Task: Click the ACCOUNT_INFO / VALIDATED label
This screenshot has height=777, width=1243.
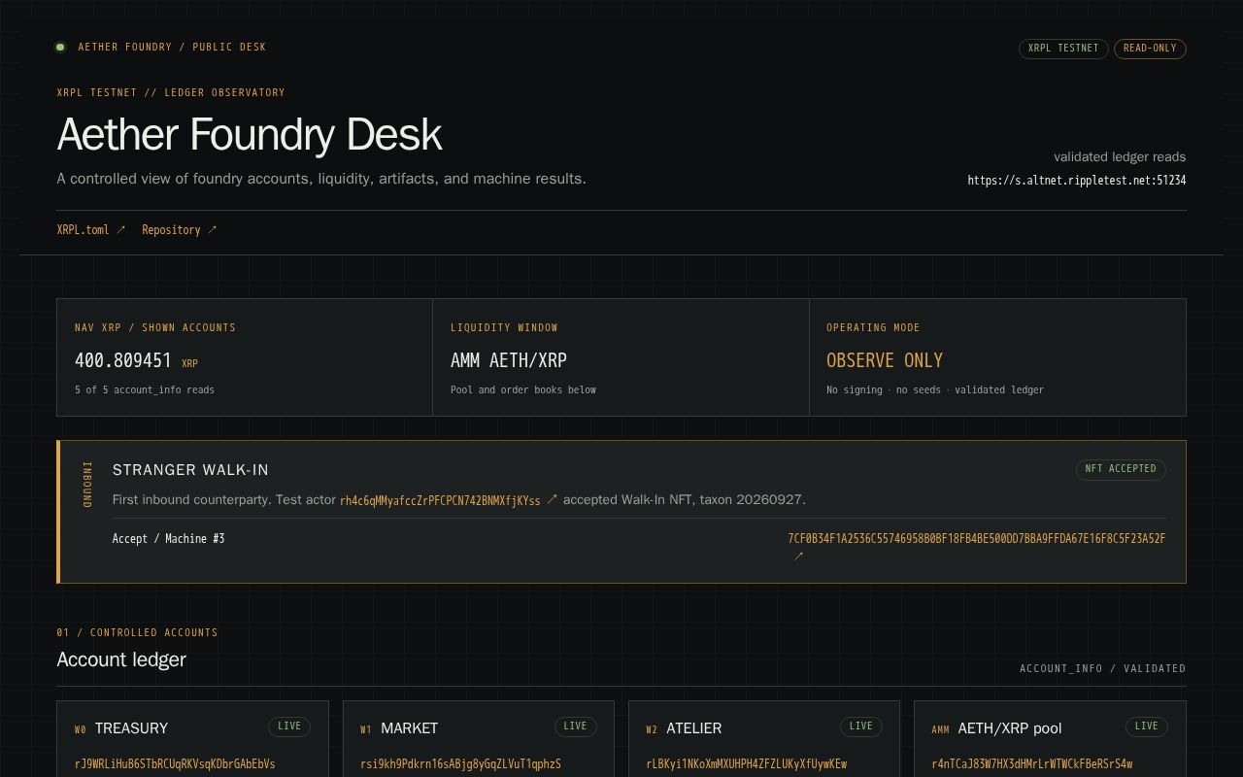Action: [x=1102, y=669]
